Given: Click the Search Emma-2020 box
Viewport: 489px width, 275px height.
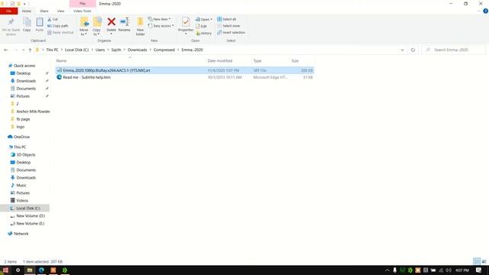Looking at the screenshot, I should pos(454,50).
